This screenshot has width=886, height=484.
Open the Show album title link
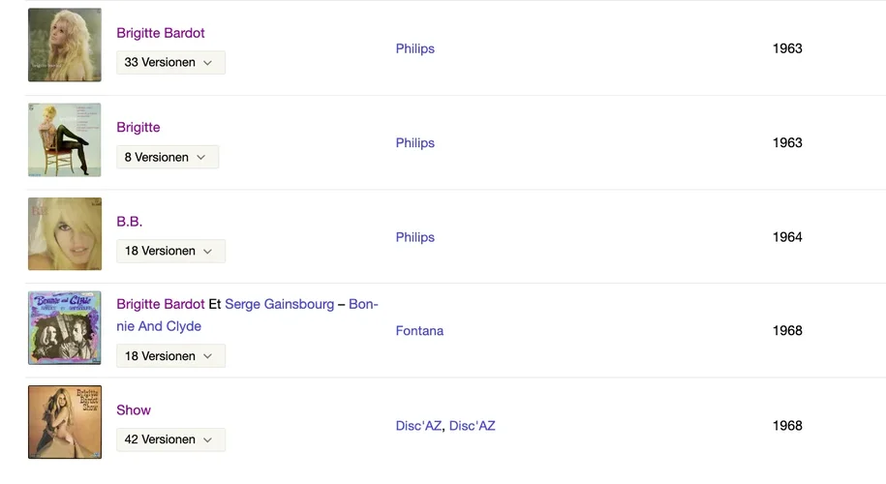[134, 410]
